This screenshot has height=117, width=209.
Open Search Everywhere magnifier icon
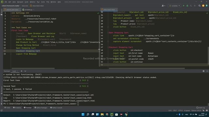point(200,6)
